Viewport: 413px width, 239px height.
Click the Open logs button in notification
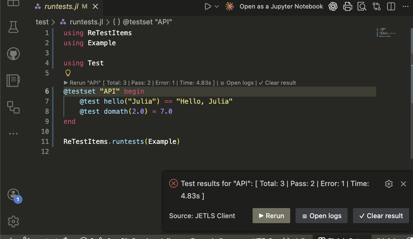tap(321, 215)
